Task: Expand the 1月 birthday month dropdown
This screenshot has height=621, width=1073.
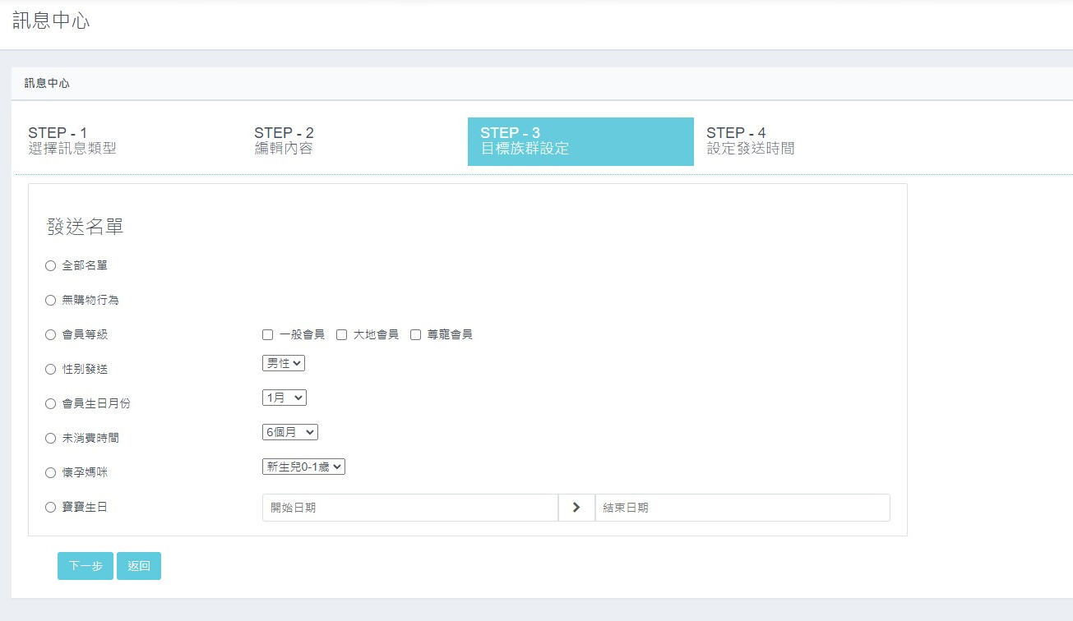Action: pos(284,398)
